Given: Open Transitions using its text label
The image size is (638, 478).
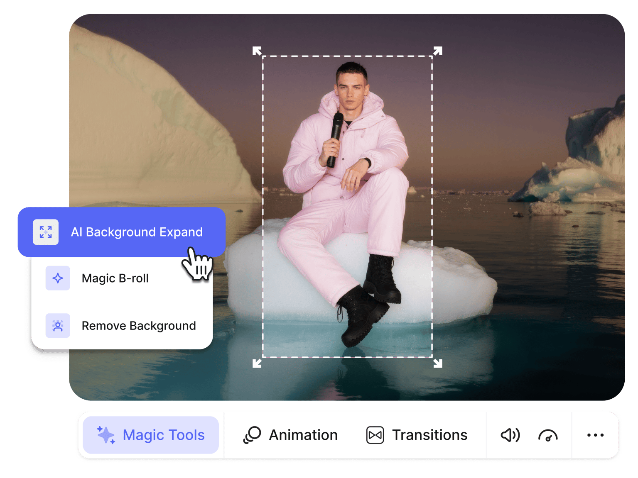Looking at the screenshot, I should coord(429,435).
